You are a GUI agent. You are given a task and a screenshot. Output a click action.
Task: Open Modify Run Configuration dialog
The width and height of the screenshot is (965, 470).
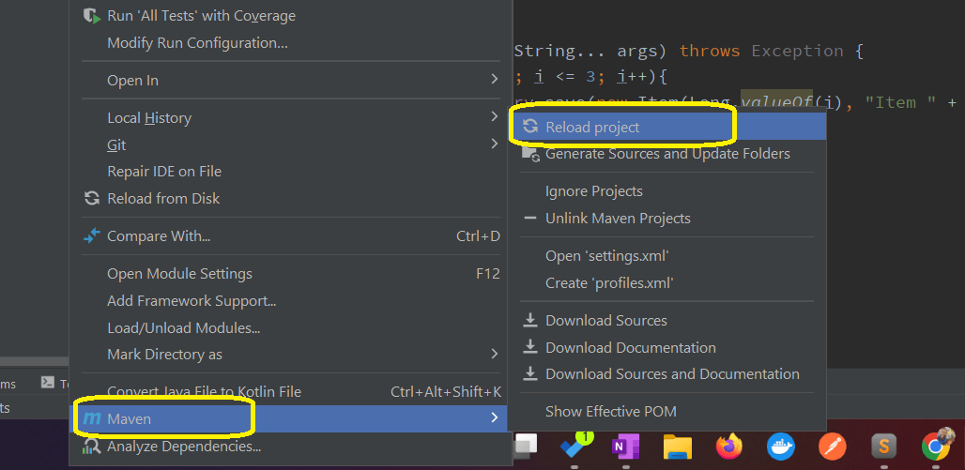197,43
